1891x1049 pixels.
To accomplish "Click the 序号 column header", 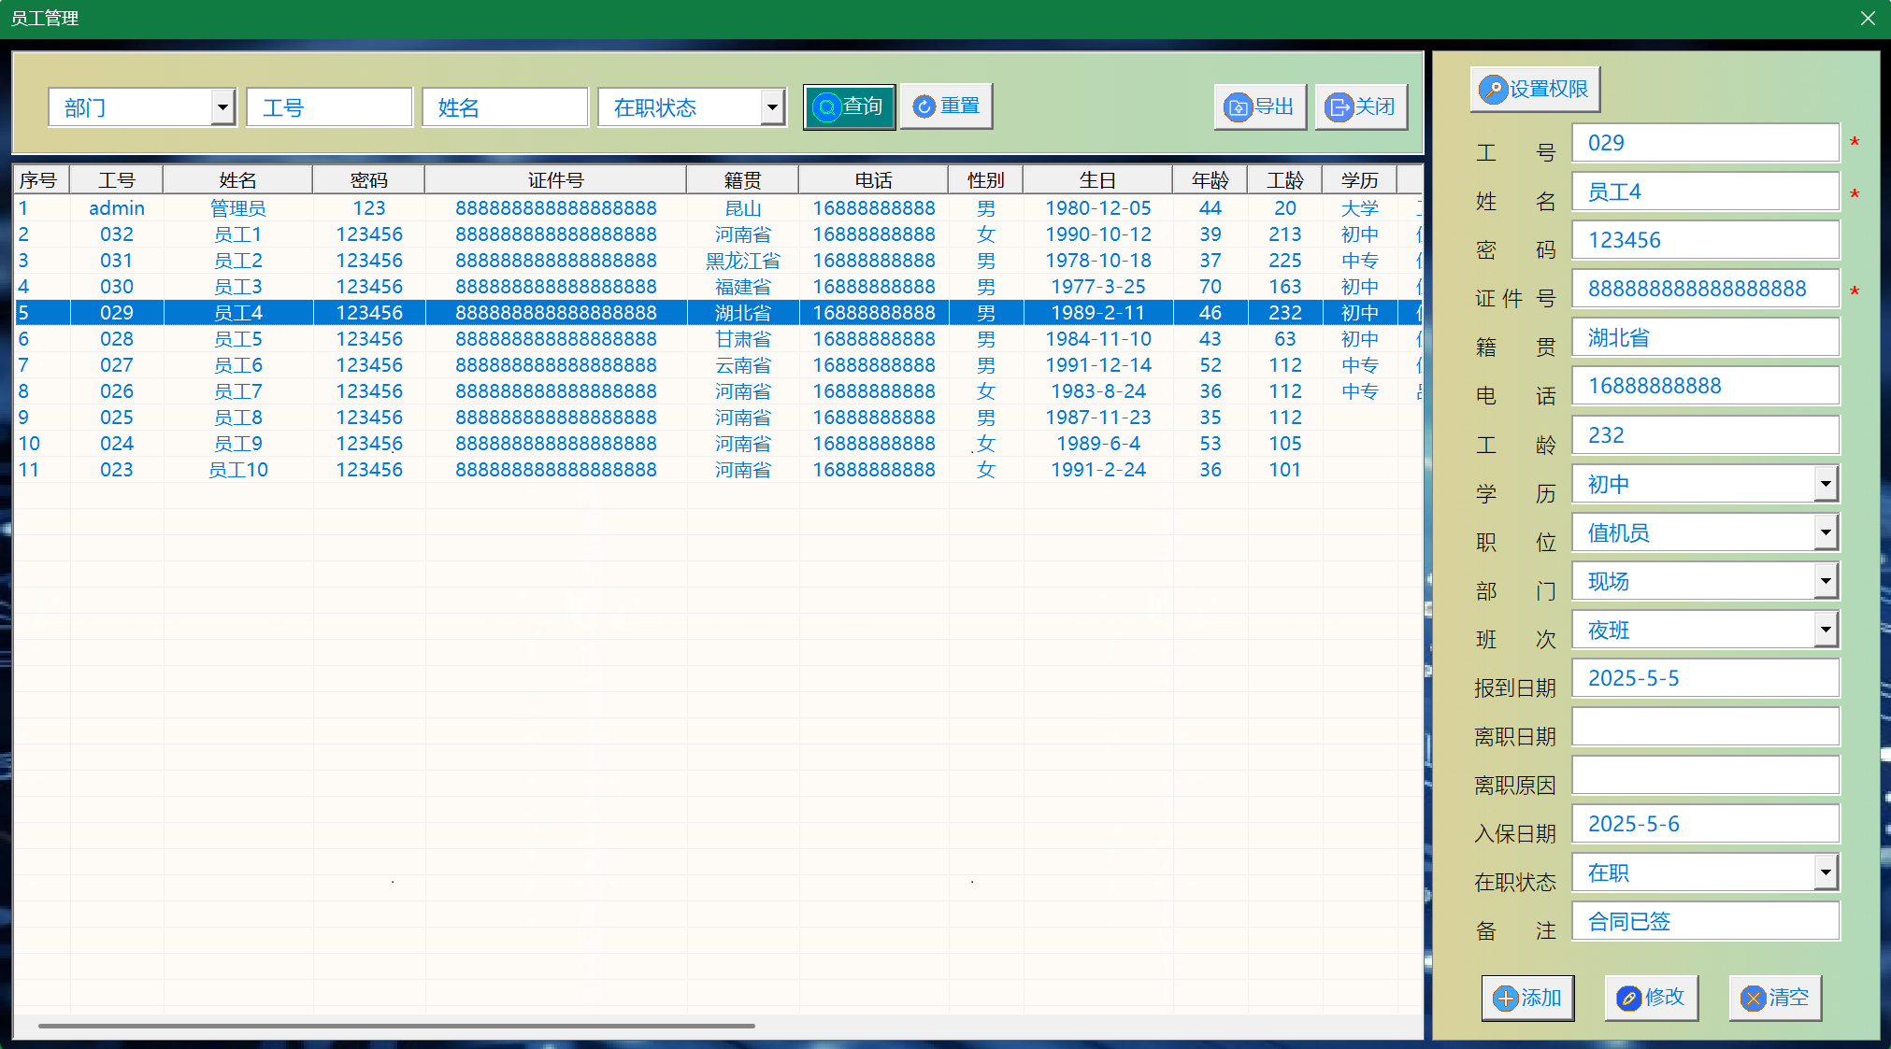I will [x=41, y=179].
